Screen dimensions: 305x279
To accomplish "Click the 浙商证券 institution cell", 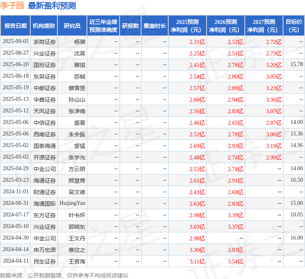I will [x=45, y=42].
